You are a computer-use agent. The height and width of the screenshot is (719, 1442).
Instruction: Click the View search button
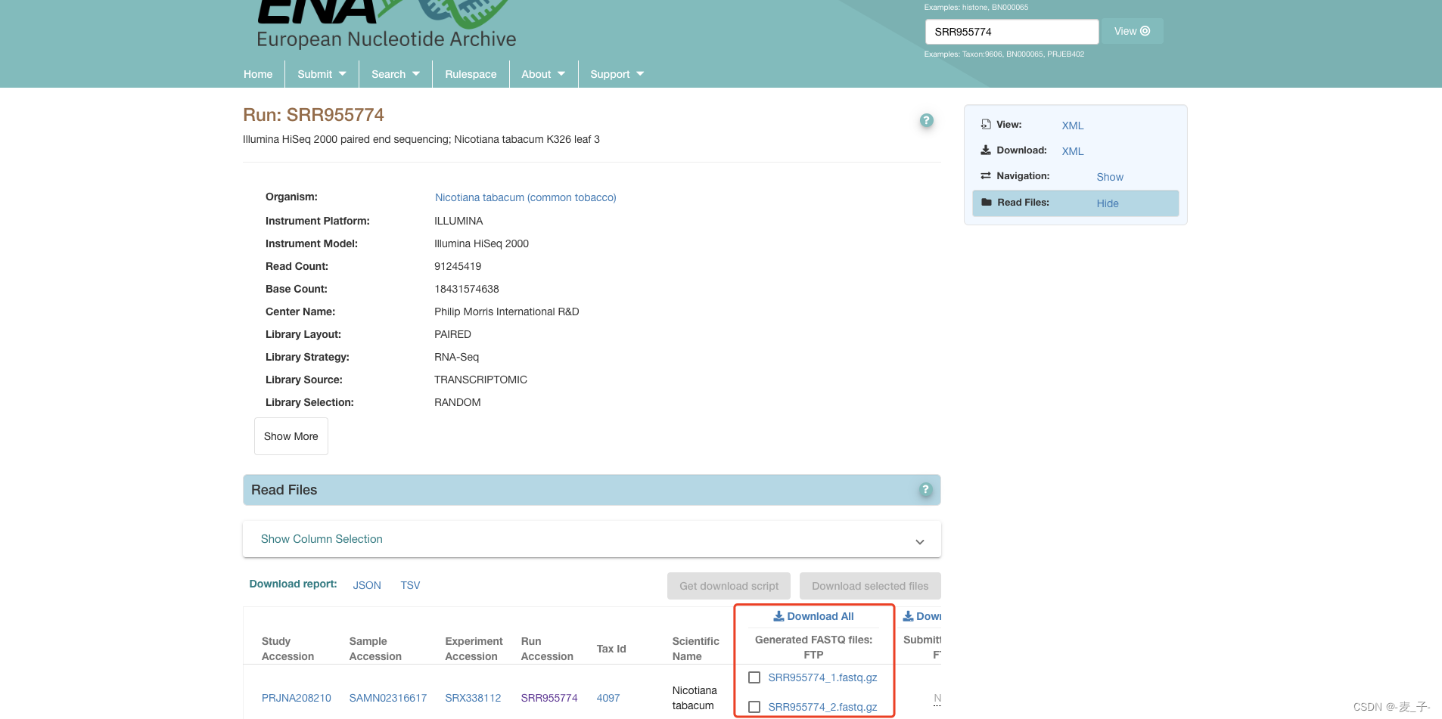click(1132, 31)
